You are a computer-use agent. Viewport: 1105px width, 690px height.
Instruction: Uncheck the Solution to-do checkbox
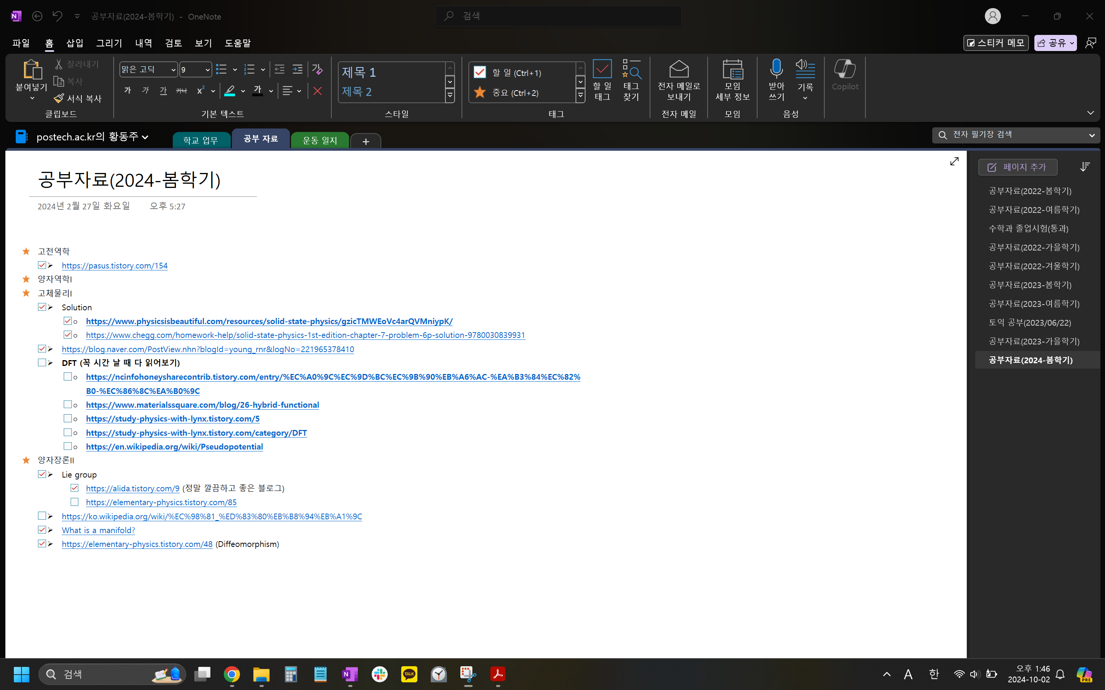click(x=41, y=307)
